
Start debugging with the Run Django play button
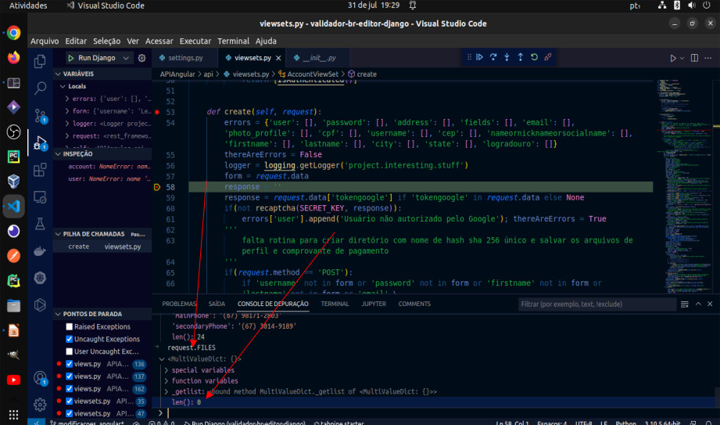71,58
